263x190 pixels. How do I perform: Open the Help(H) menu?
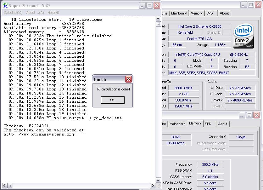tap(53, 13)
